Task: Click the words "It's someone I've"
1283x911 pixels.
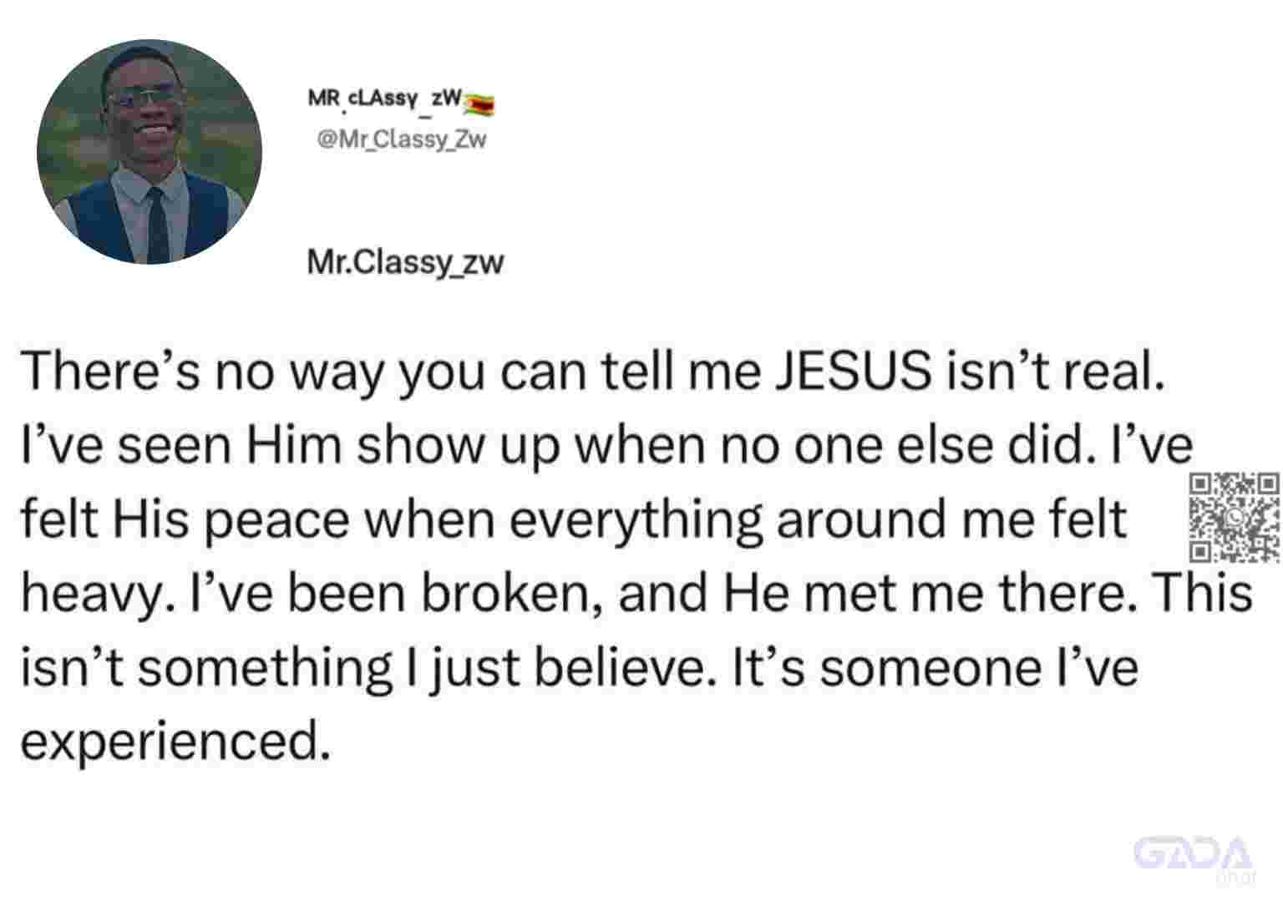Action: 935,667
